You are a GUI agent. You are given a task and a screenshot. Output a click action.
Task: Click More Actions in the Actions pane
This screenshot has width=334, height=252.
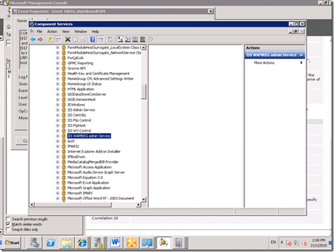click(264, 63)
